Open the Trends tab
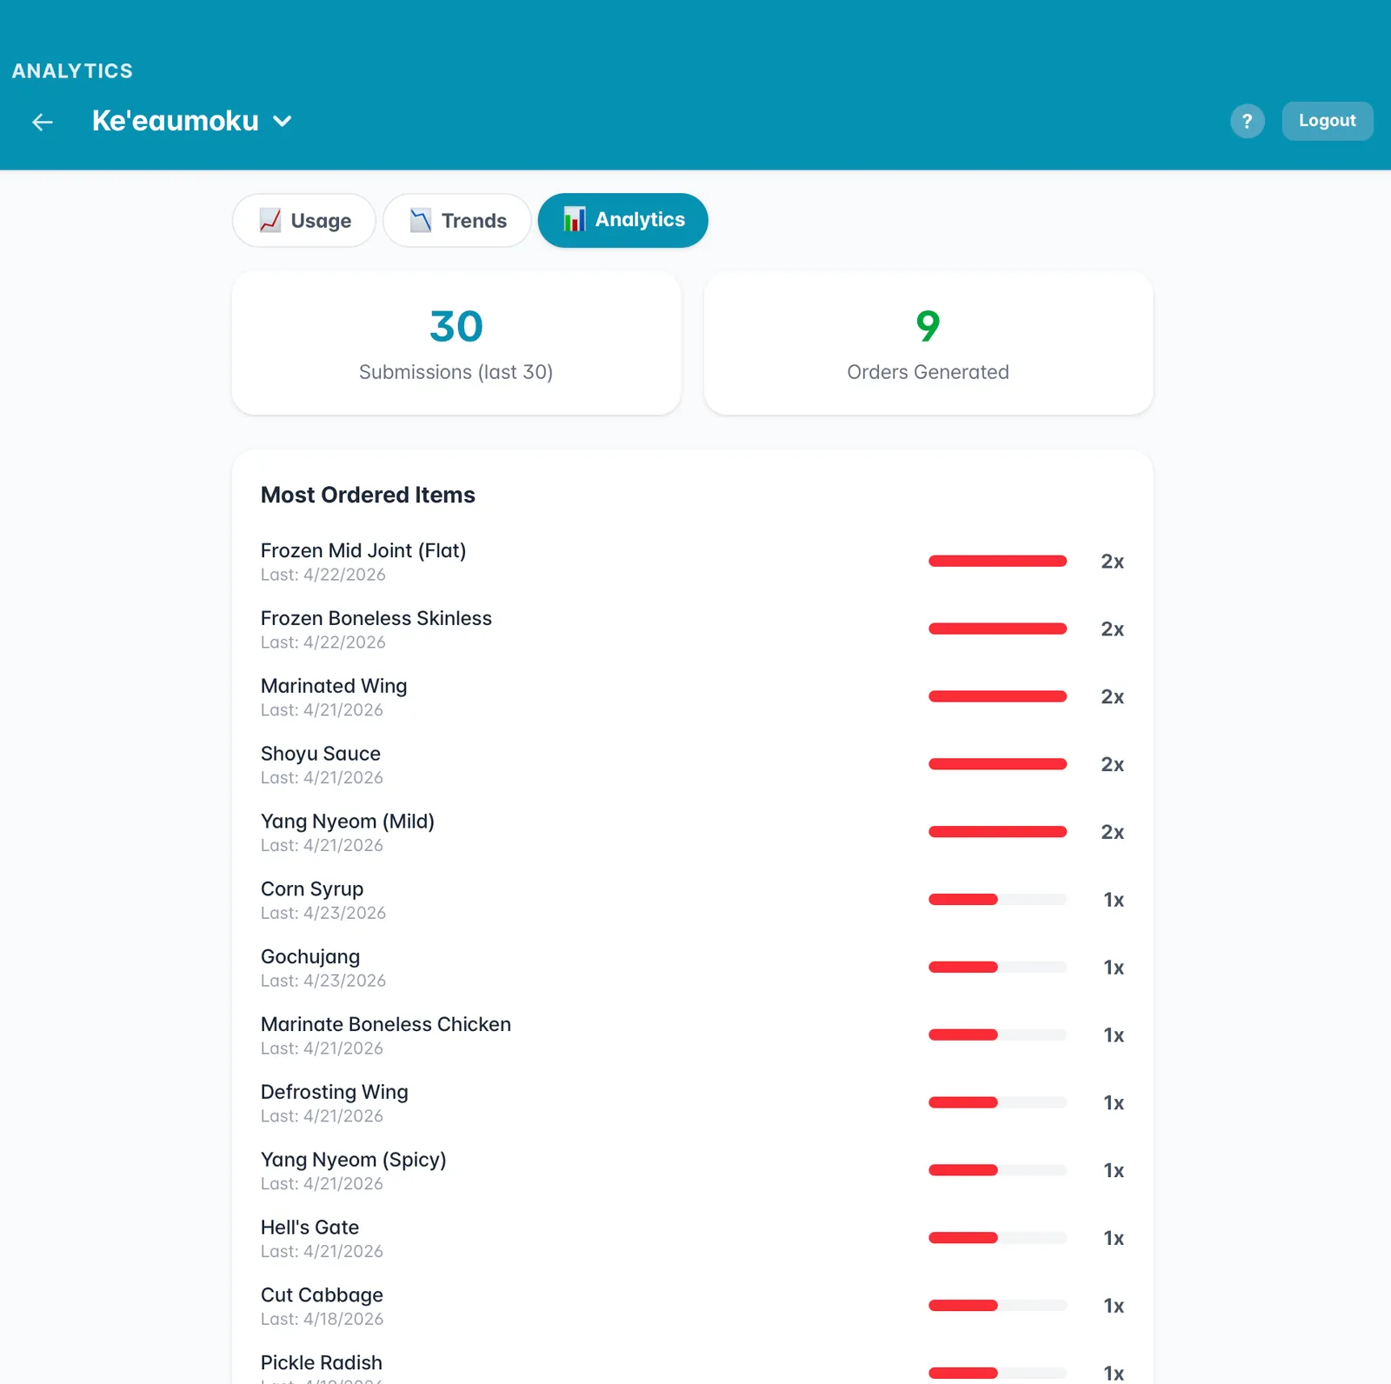The height and width of the screenshot is (1384, 1391). [457, 221]
